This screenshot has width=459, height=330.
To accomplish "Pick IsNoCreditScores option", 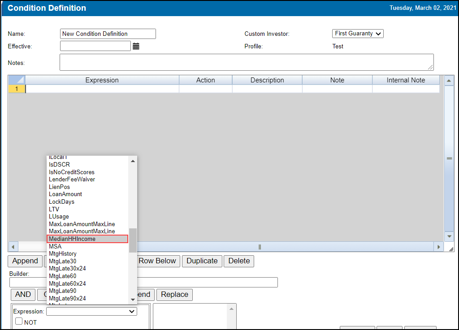I will [x=87, y=172].
